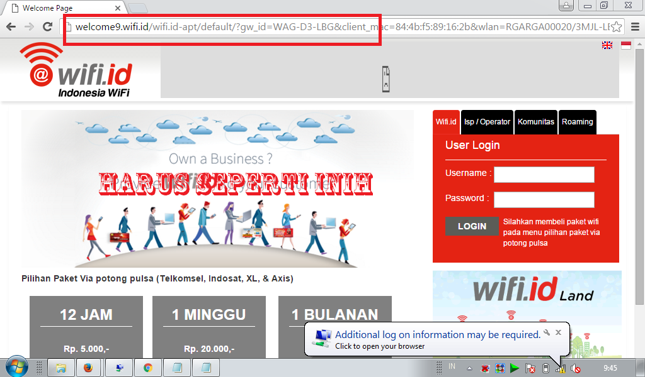Click the first Notepad taskbar button

[177, 368]
